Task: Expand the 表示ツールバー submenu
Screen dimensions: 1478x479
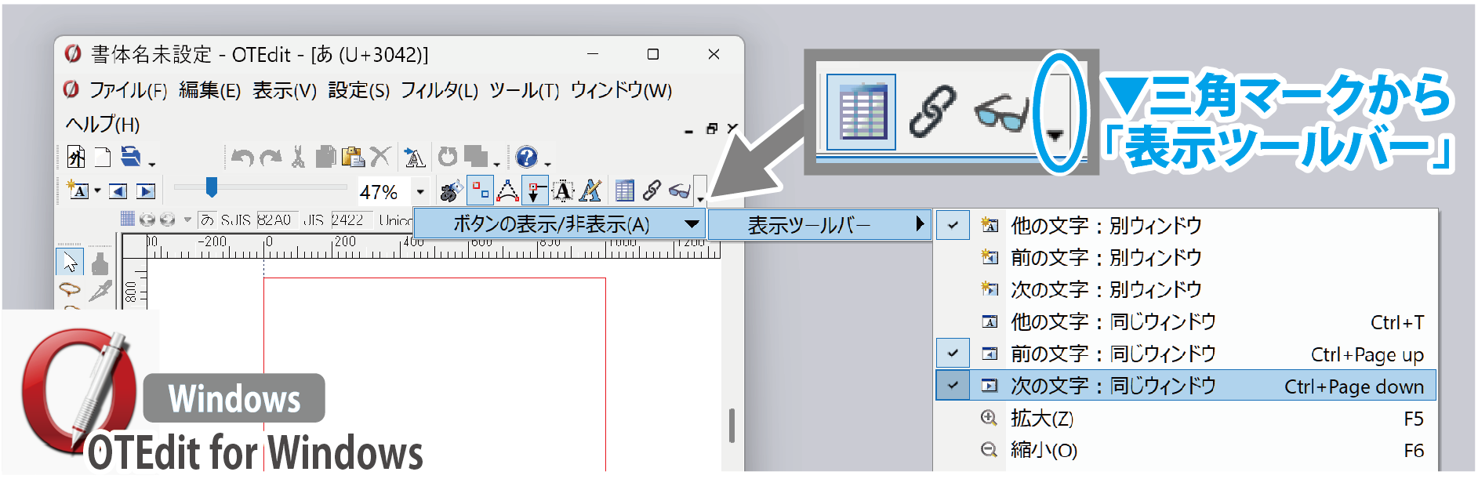Action: 819,226
